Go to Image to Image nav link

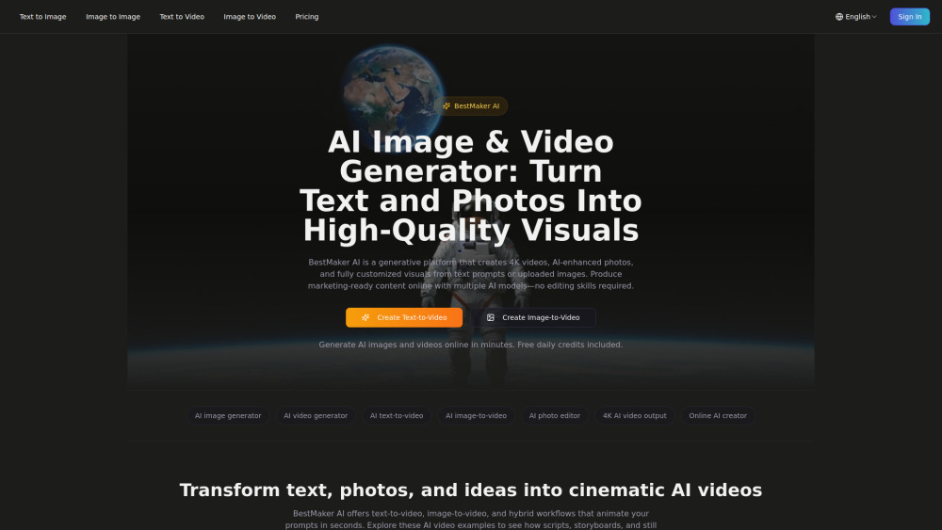113,17
